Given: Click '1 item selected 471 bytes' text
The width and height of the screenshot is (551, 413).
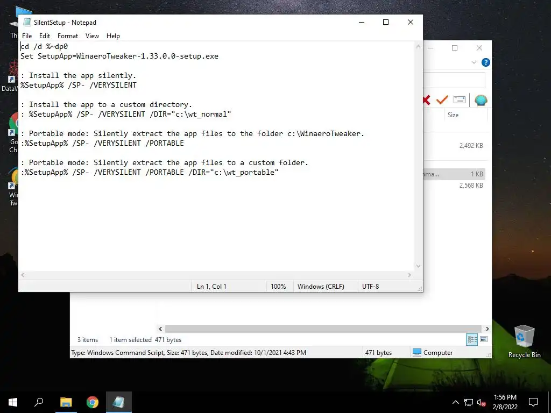Looking at the screenshot, I should 145,340.
